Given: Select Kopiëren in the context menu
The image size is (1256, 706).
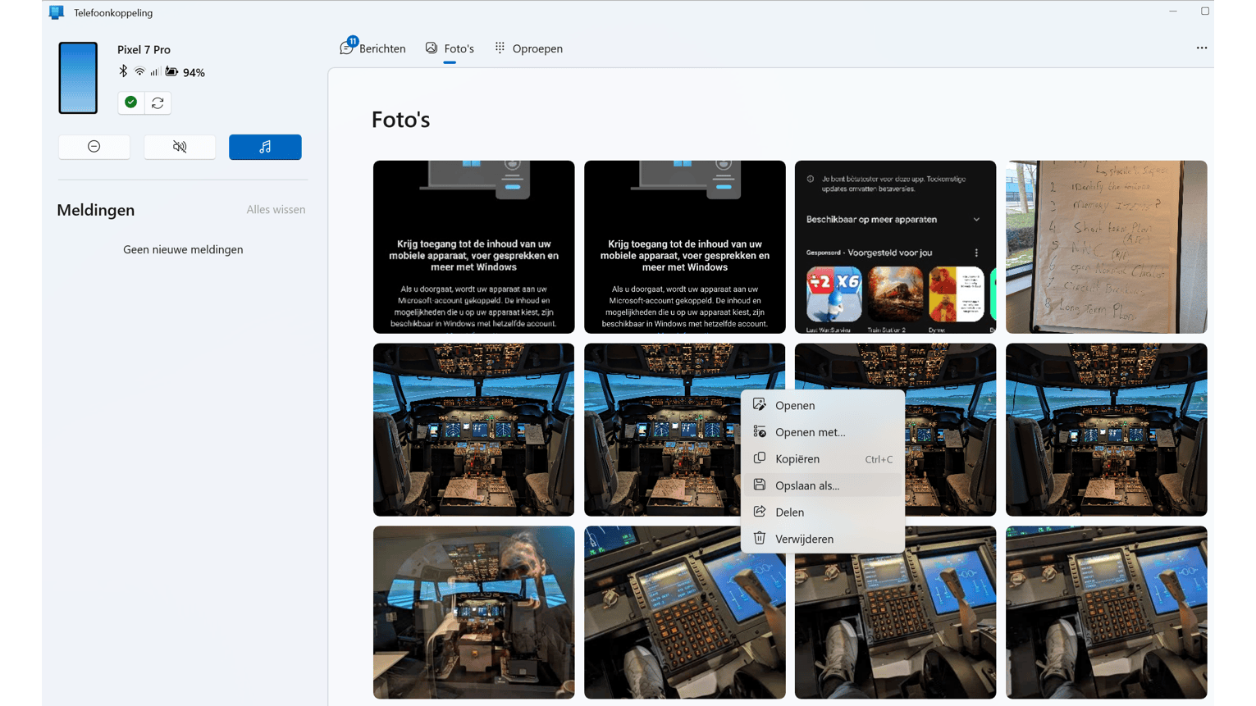Looking at the screenshot, I should 823,459.
